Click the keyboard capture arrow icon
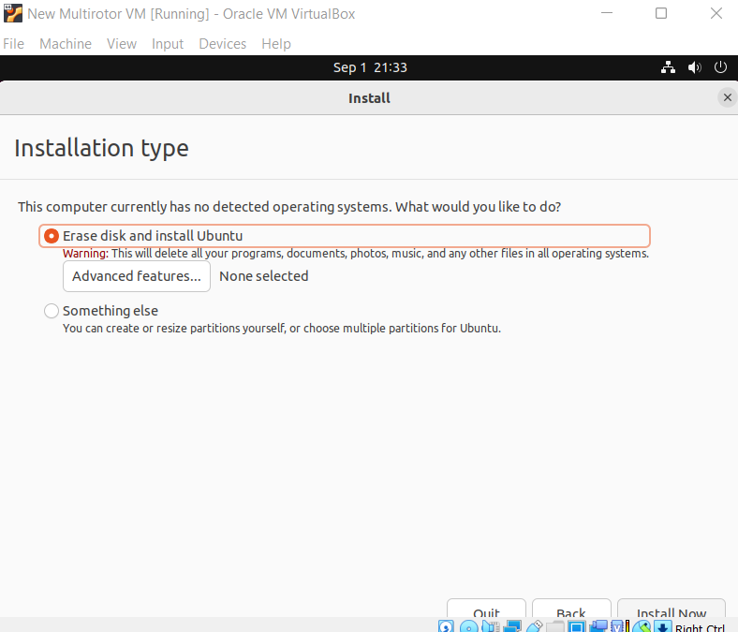Screen dimensions: 738x632 pos(663,626)
